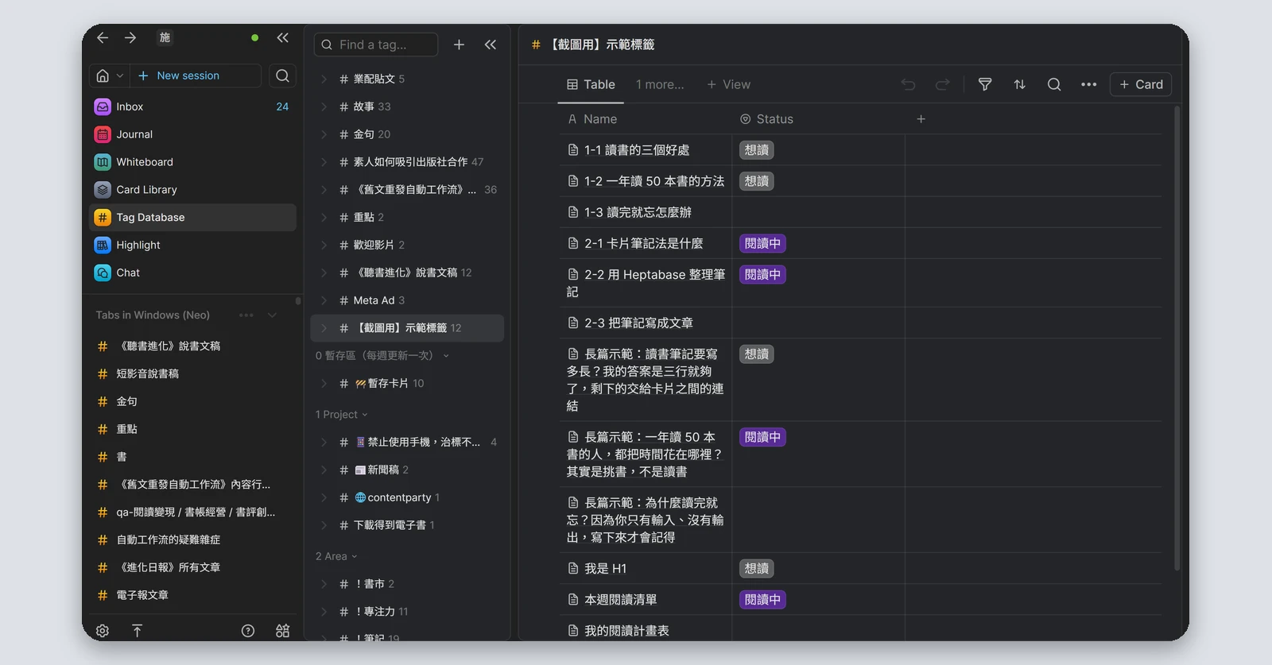Add a Card to the table

tap(1141, 84)
